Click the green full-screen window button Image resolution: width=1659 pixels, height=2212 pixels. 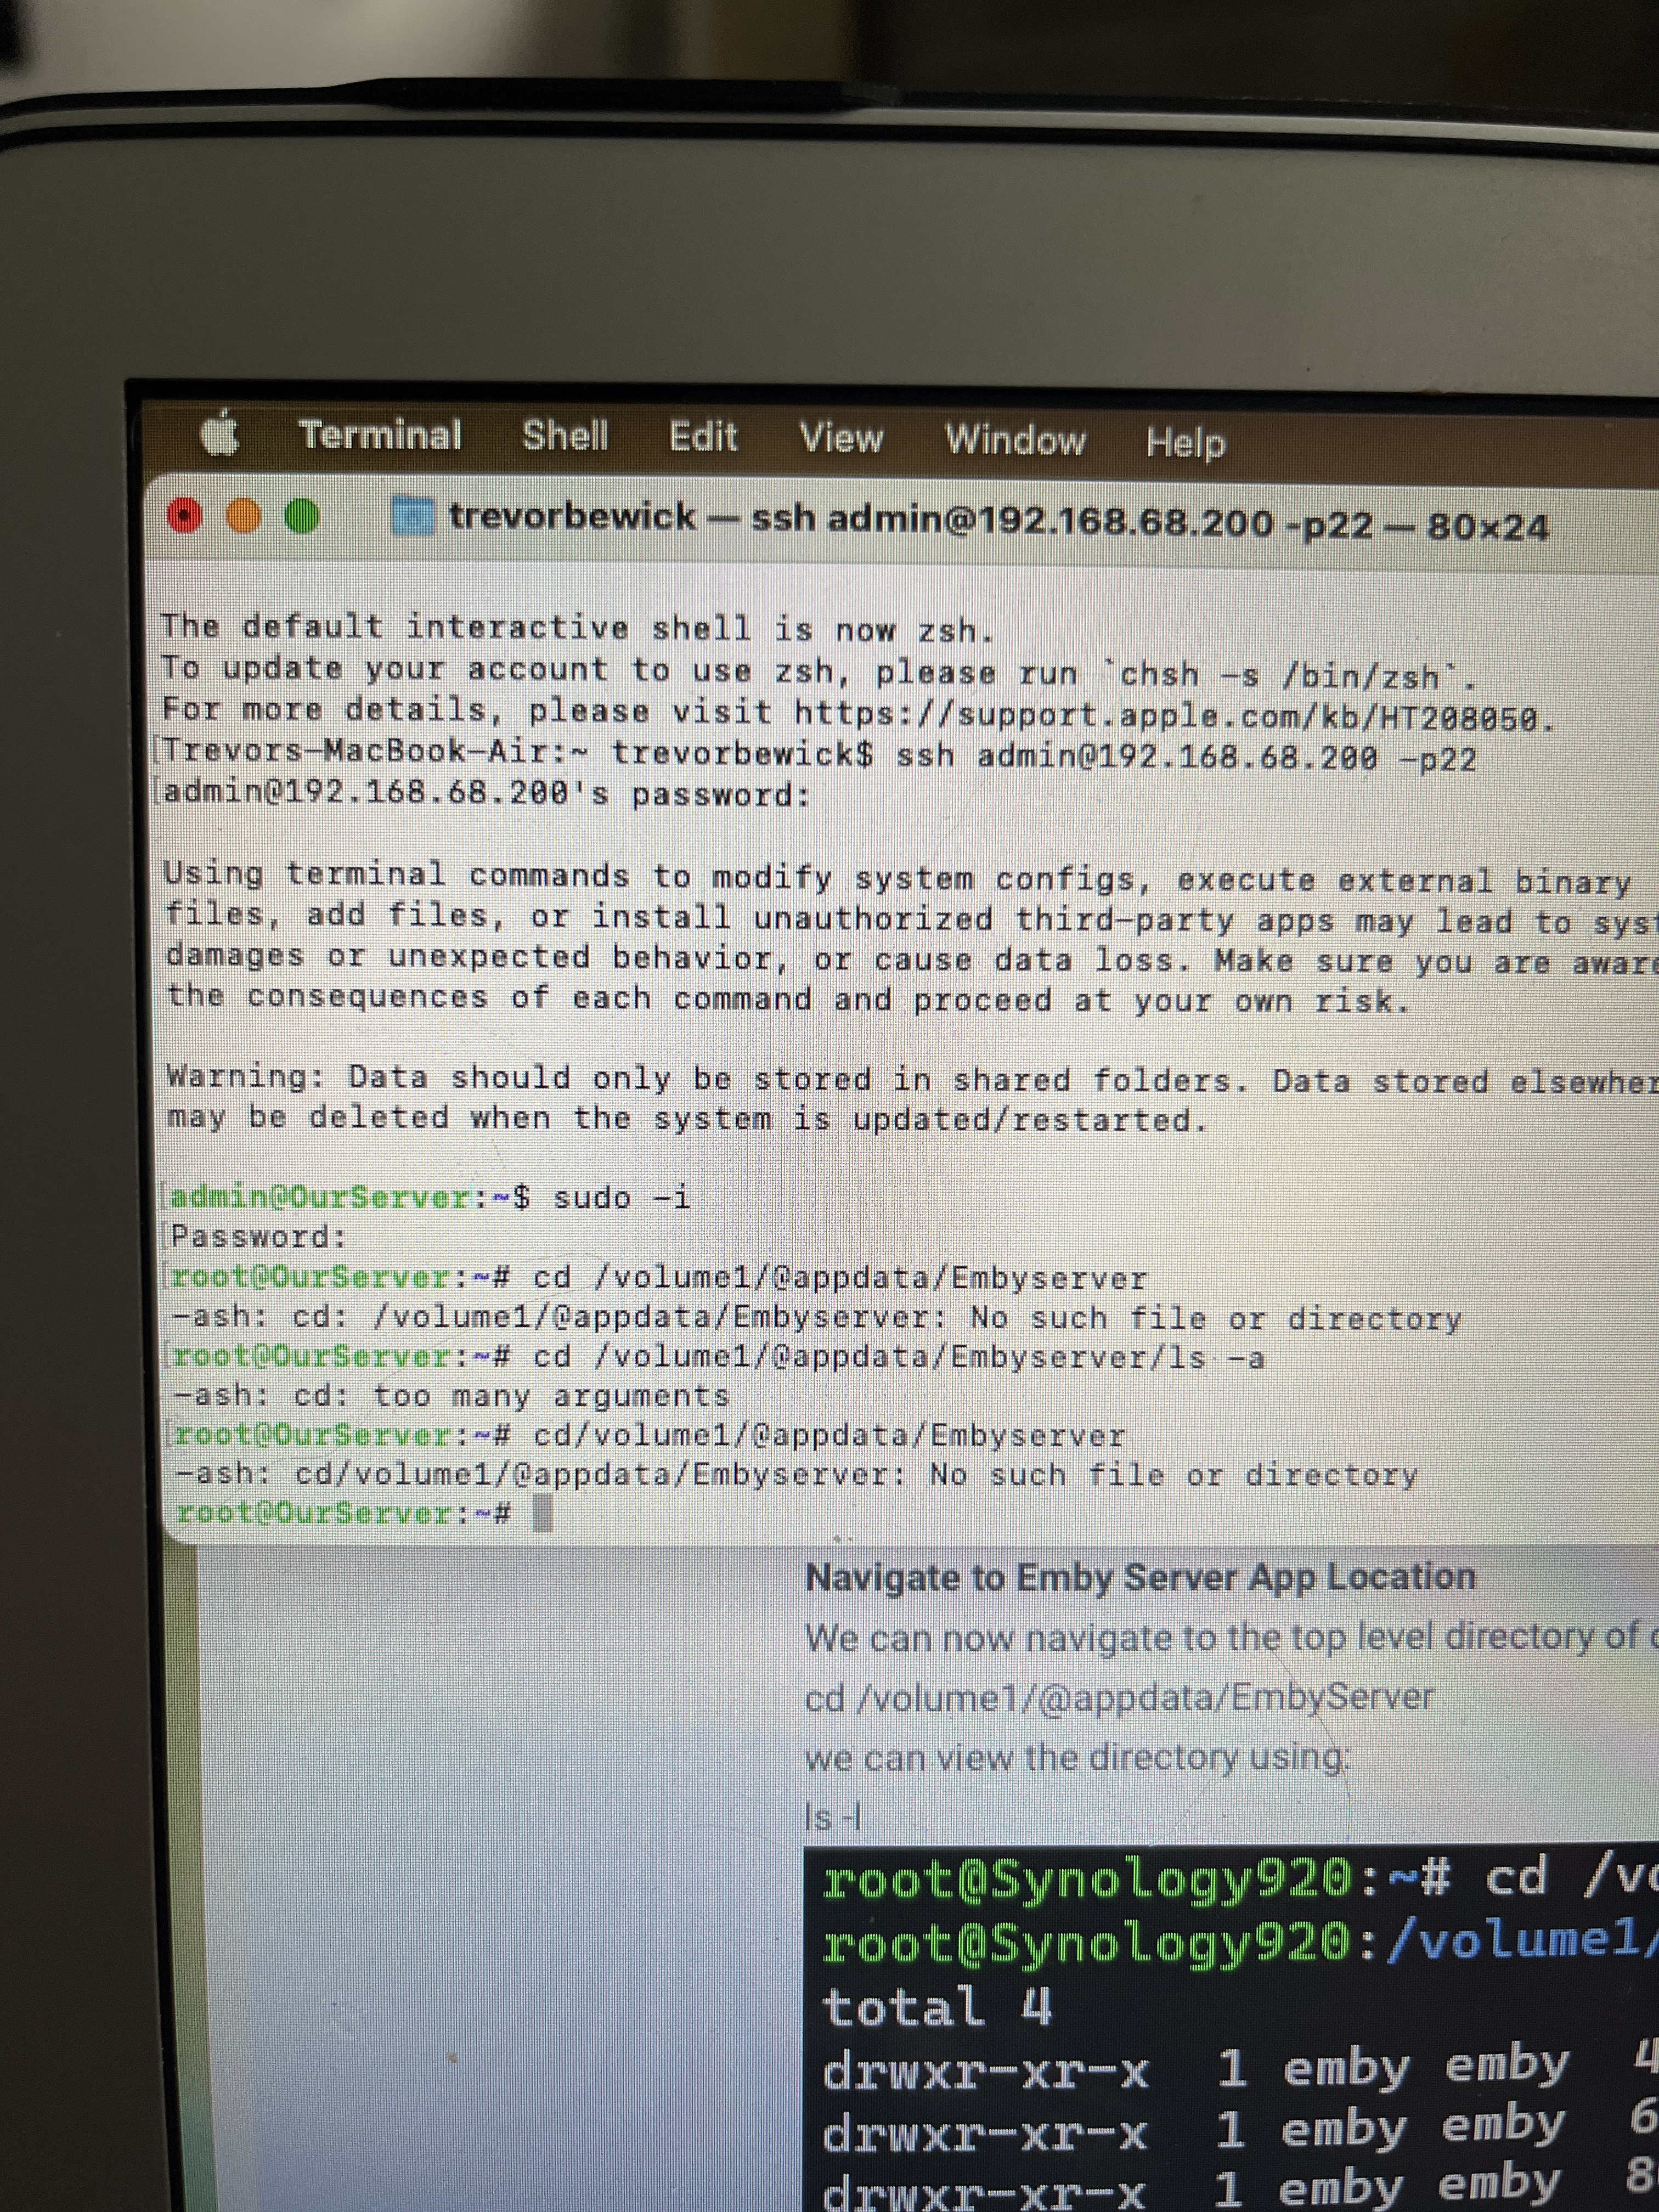(302, 516)
